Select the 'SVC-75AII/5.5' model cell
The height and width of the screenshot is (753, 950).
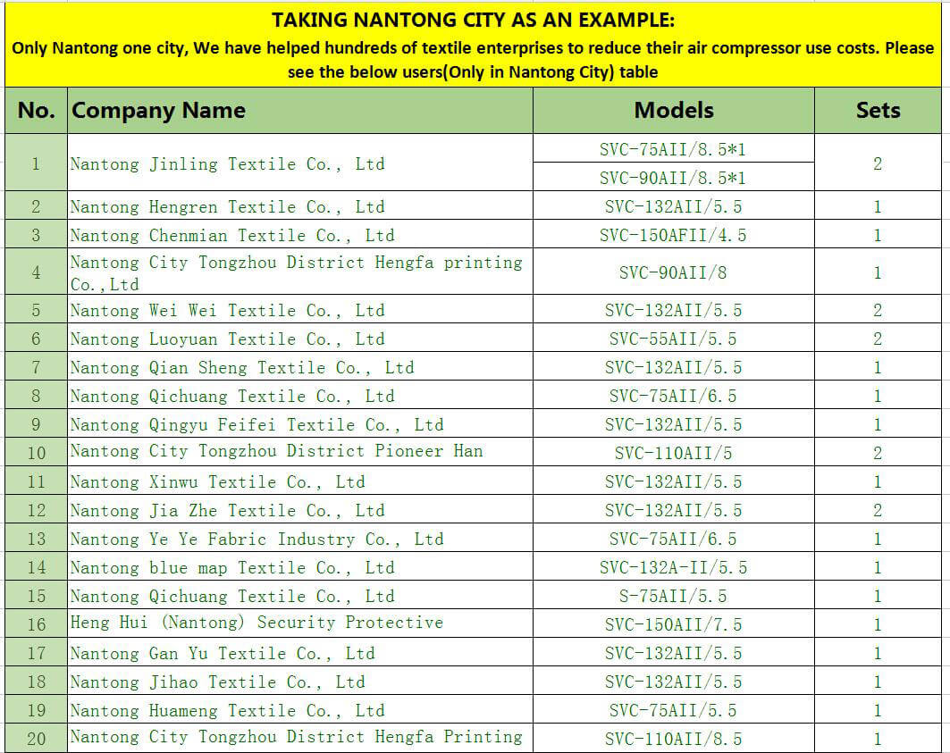point(674,708)
